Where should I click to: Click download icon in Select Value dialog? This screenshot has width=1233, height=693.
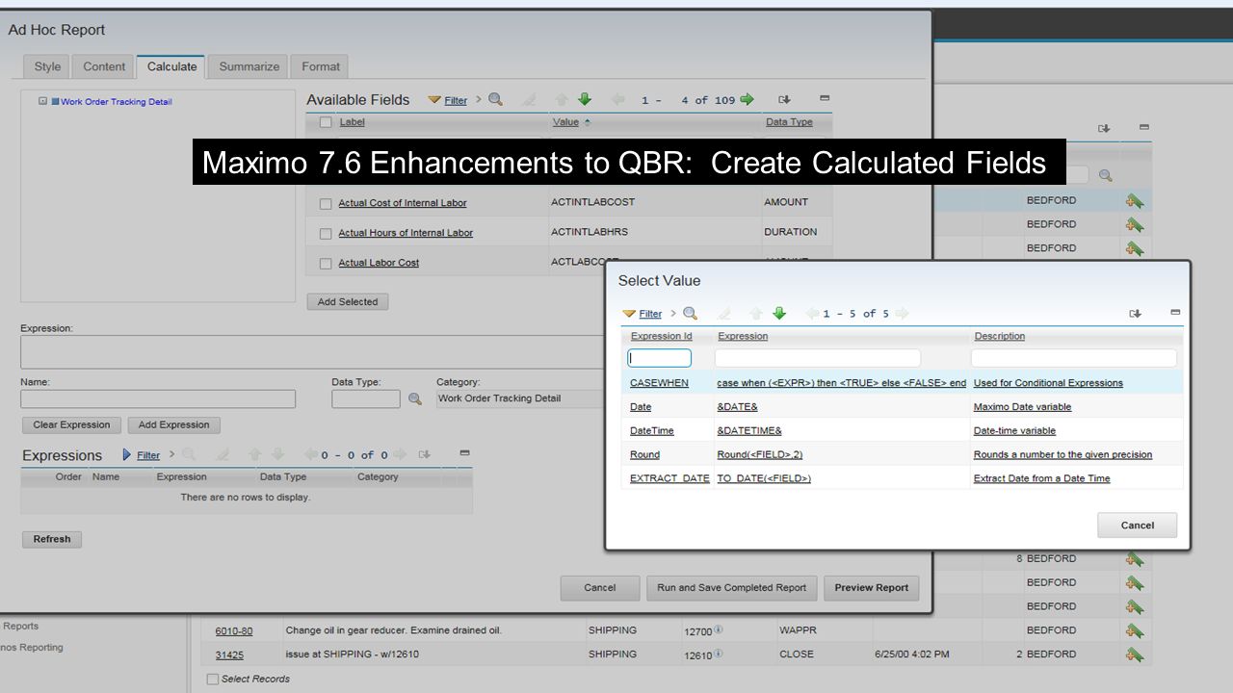click(1136, 313)
